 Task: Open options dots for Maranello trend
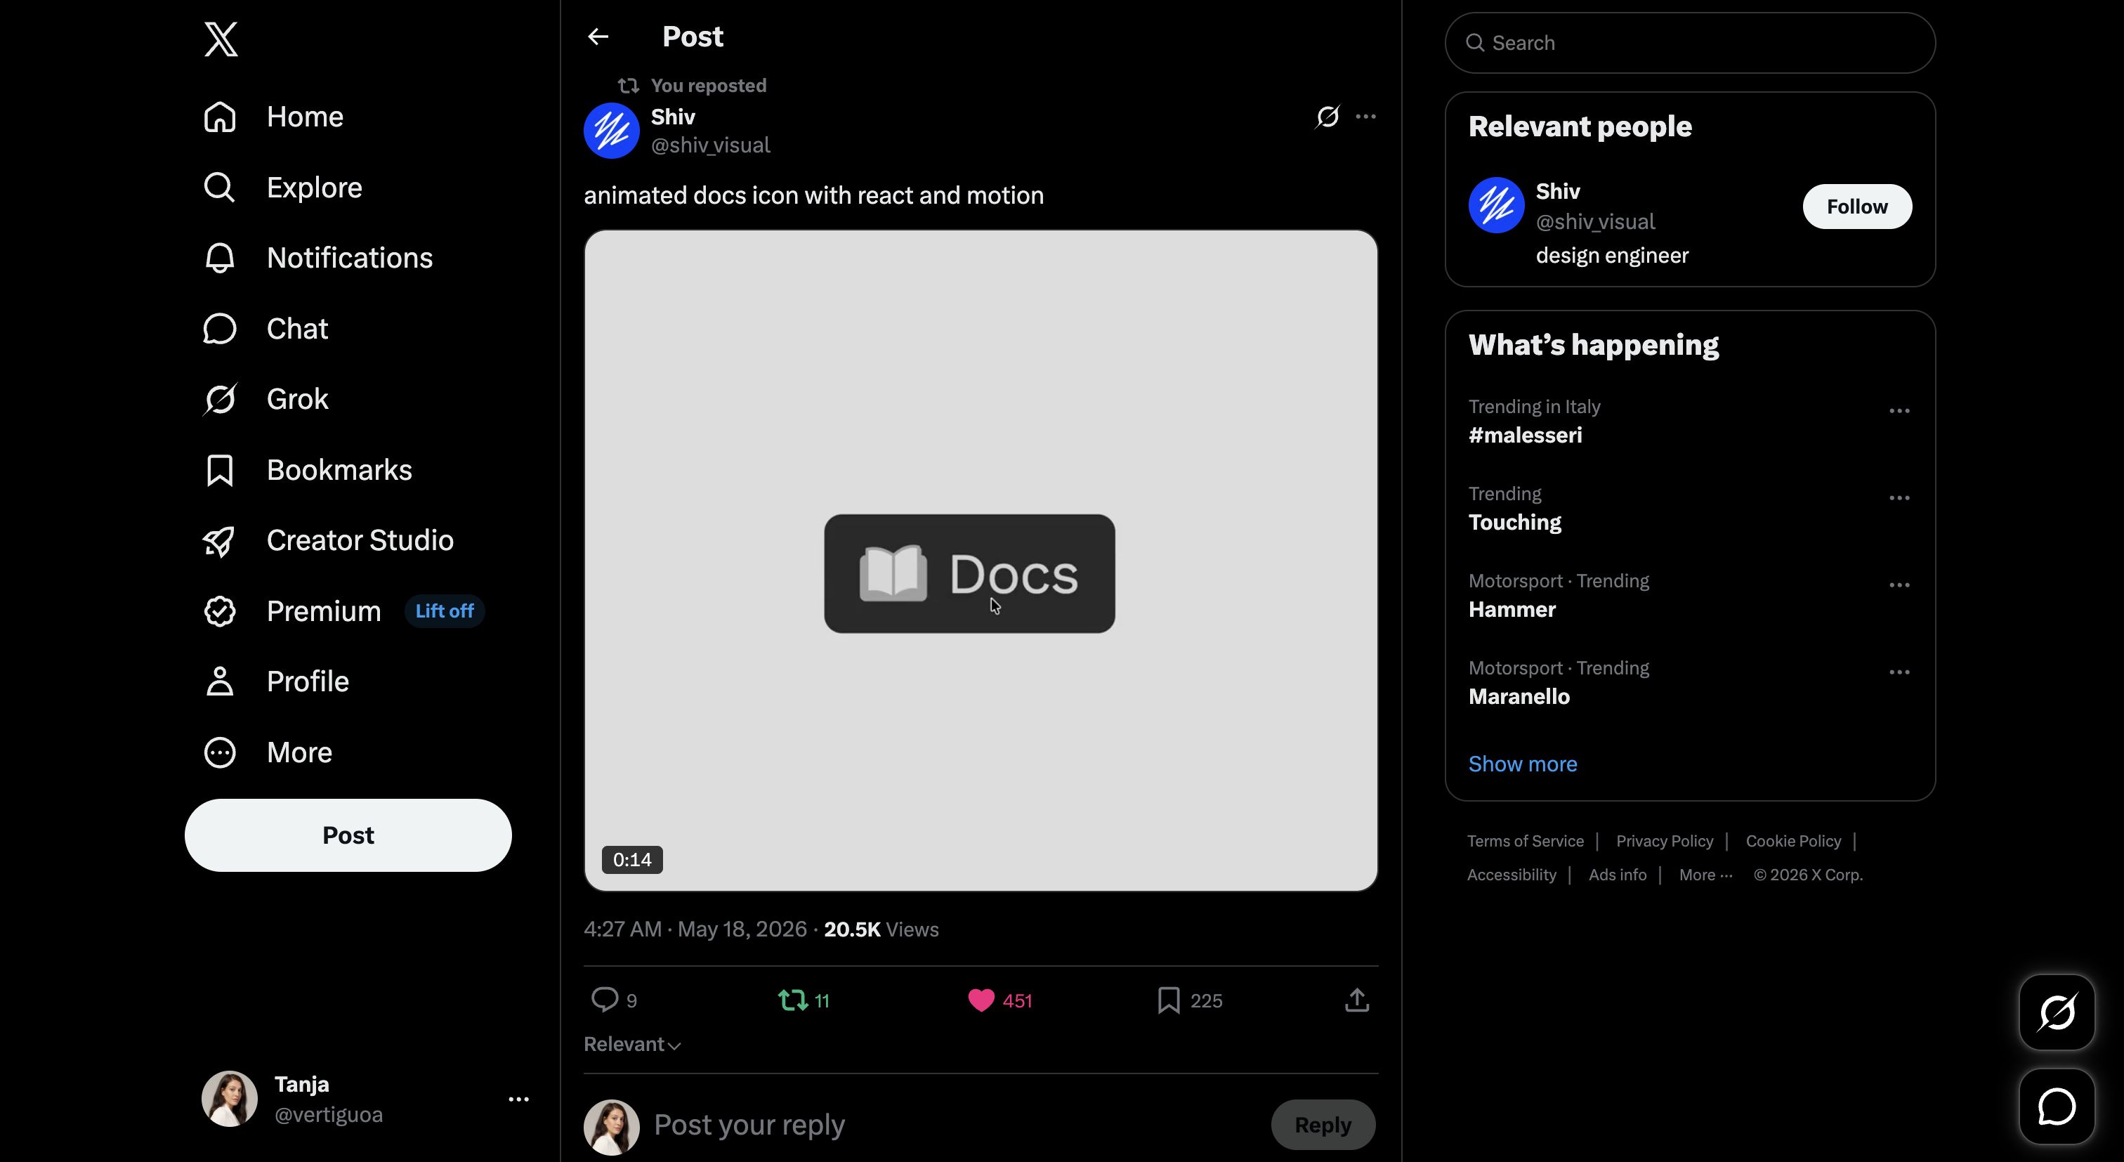[x=1900, y=672]
